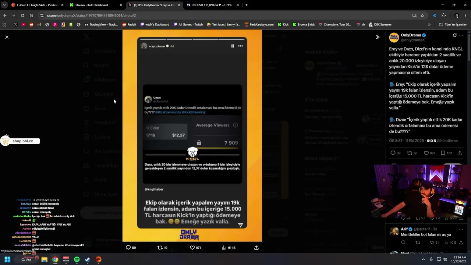
Task: Share the photo with the upload icon below it
Action: 256,248
